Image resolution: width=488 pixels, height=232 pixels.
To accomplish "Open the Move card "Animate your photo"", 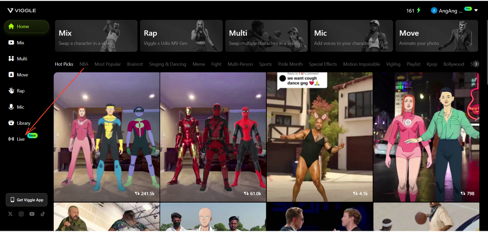I will tap(437, 36).
